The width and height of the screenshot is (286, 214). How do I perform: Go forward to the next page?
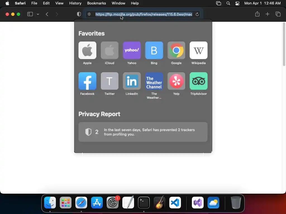[x=57, y=14]
